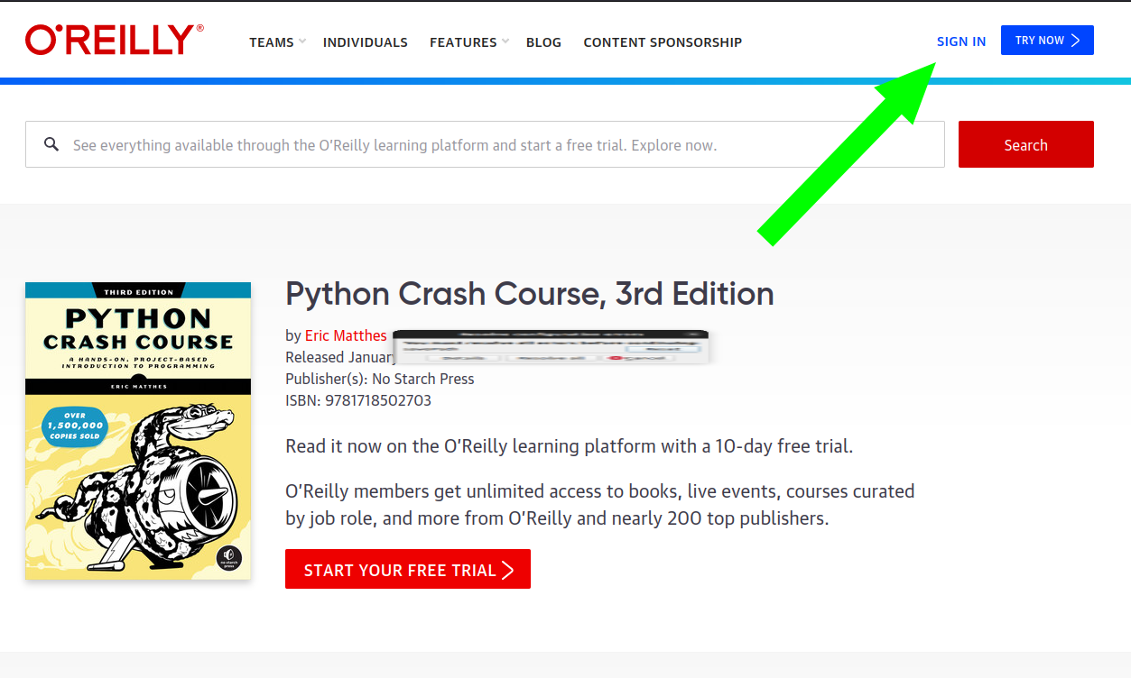Image resolution: width=1131 pixels, height=678 pixels.
Task: Click the Eric Matthes author link
Action: pyautogui.click(x=346, y=335)
